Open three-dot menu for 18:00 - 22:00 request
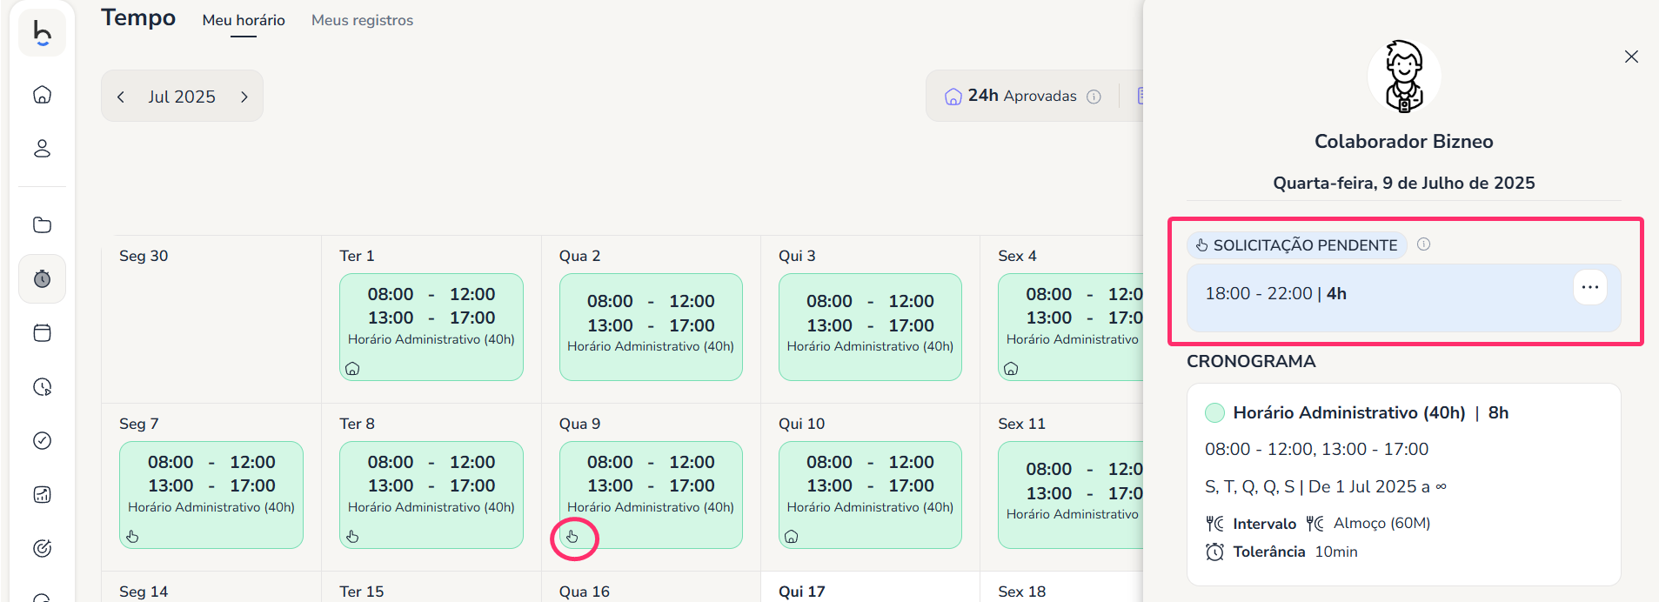 click(x=1589, y=287)
